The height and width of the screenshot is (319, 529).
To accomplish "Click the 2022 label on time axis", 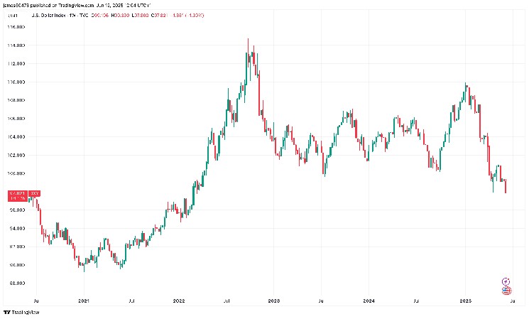I will (x=178, y=301).
